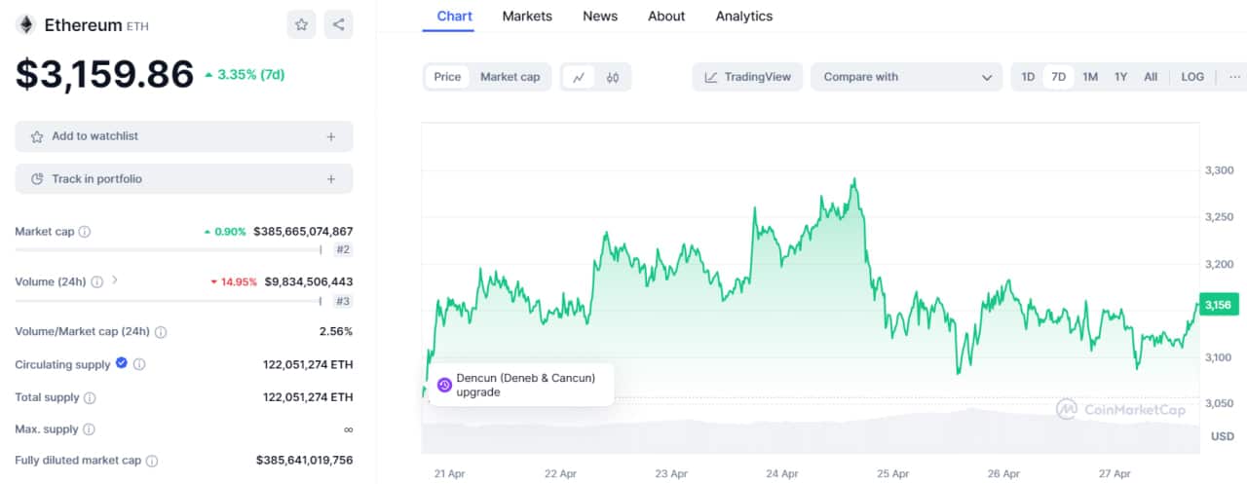This screenshot has width=1247, height=484.
Task: Set chart range to 1M
Action: coord(1090,77)
